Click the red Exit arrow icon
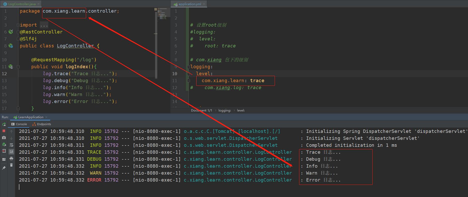Viewport: 468px width, 197px height. coord(4,151)
